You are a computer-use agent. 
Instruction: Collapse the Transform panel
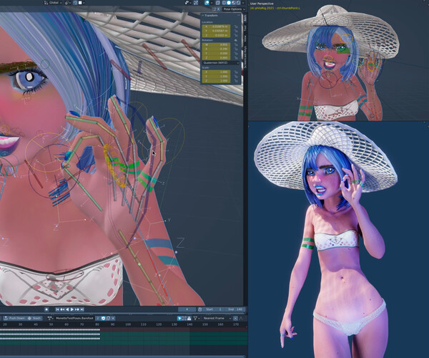click(x=203, y=15)
